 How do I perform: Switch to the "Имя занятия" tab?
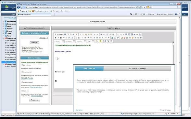[89, 69]
